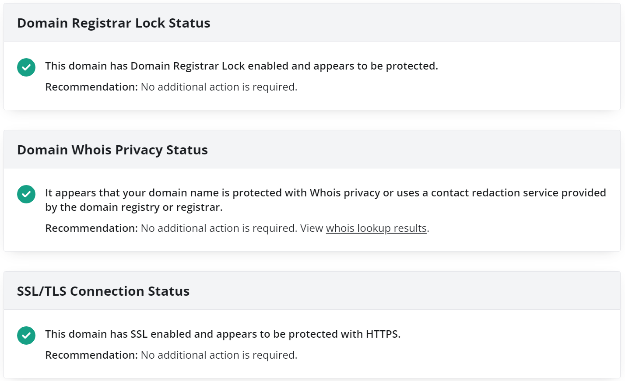Open the whois lookup results link

click(x=376, y=228)
